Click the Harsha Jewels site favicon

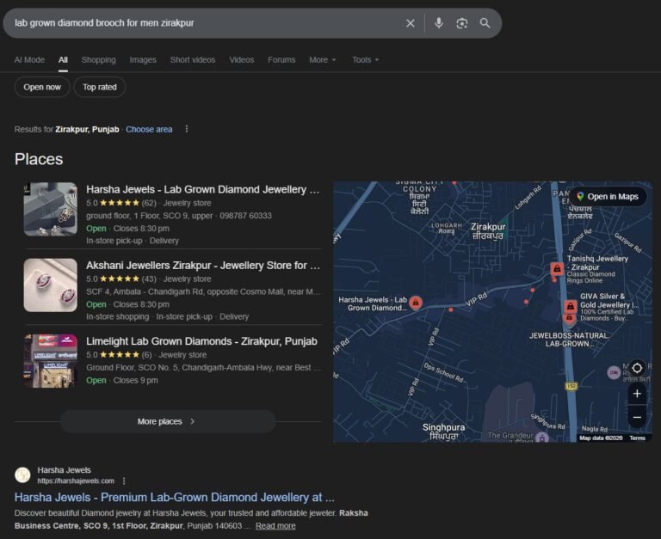tap(22, 475)
